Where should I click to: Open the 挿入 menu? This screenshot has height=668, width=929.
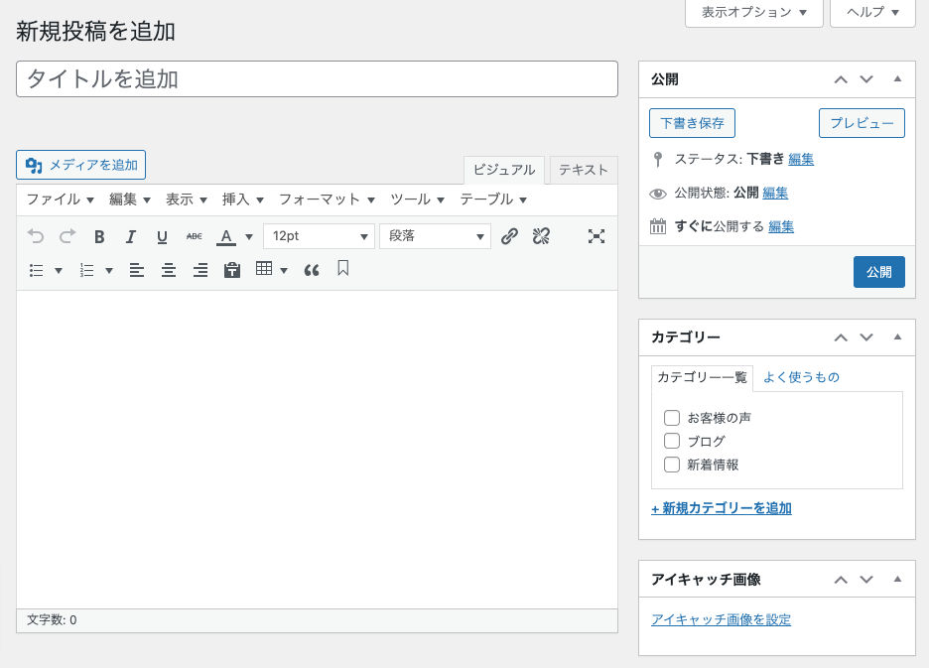(x=243, y=200)
